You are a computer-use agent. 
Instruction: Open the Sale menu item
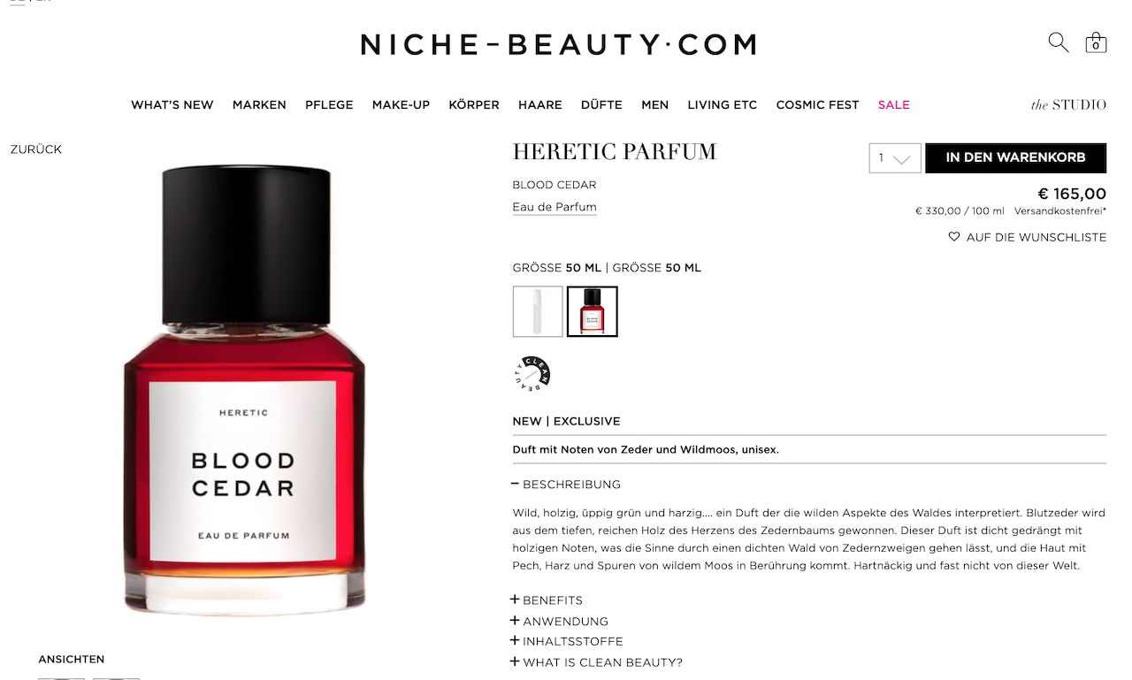coord(893,104)
